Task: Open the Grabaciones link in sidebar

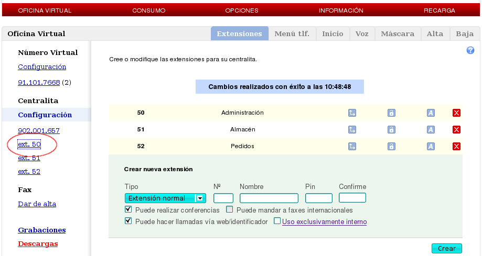Action: coord(42,230)
